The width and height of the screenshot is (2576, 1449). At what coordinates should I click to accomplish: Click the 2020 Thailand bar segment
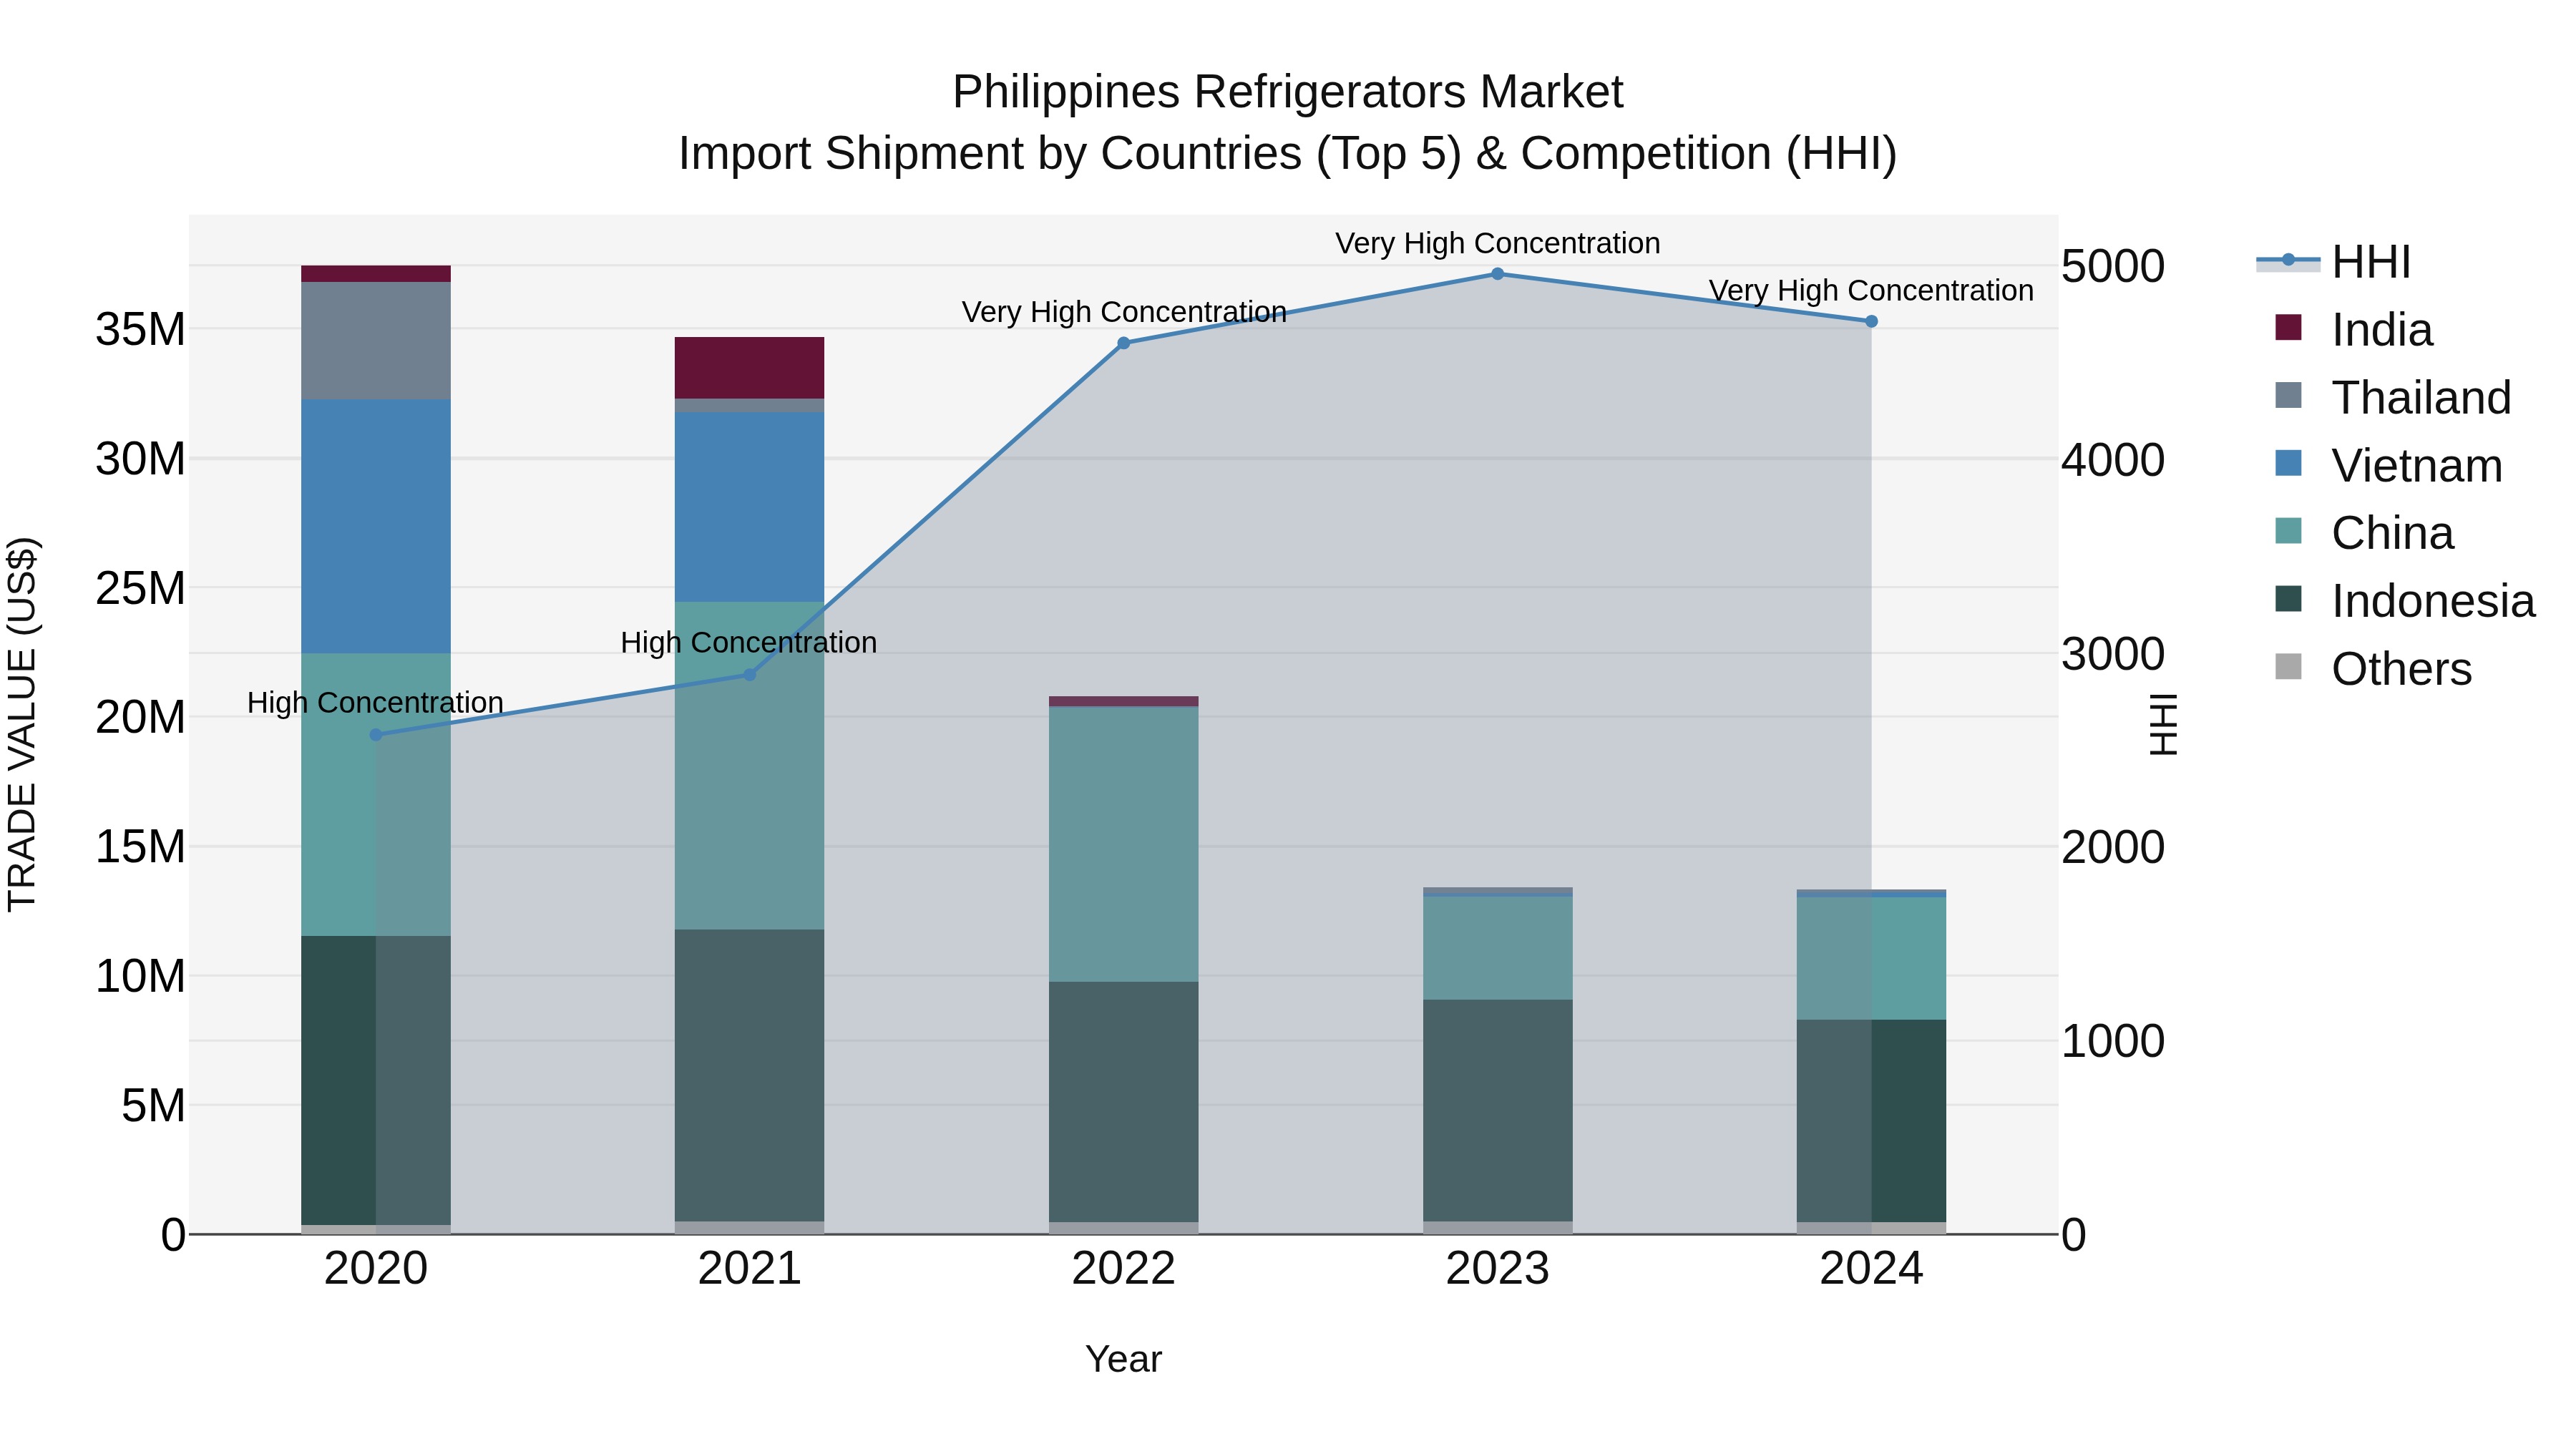pos(376,341)
